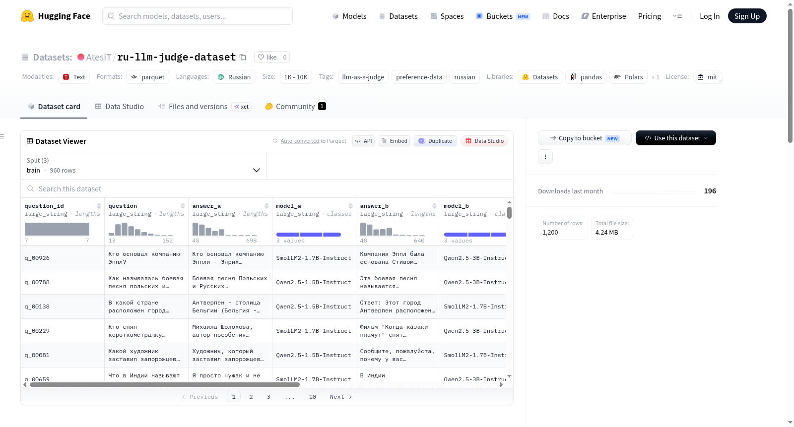Image resolution: width=794 pixels, height=427 pixels.
Task: Click the Duplicate button
Action: coord(435,141)
